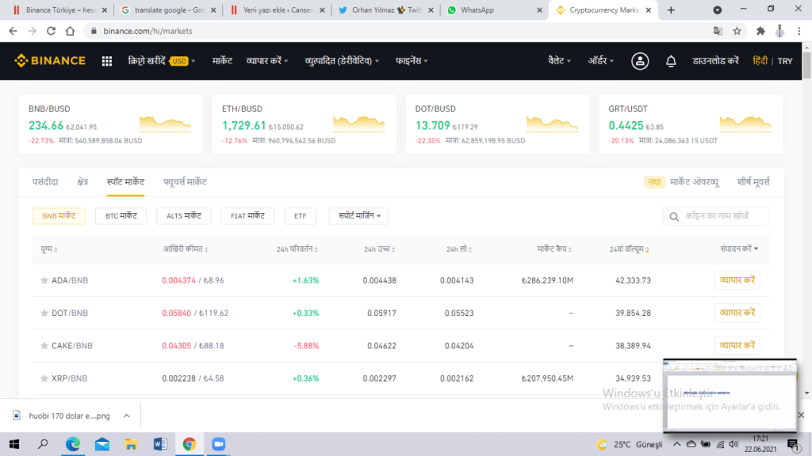Filter by ETF
This screenshot has height=456, width=812.
point(301,216)
